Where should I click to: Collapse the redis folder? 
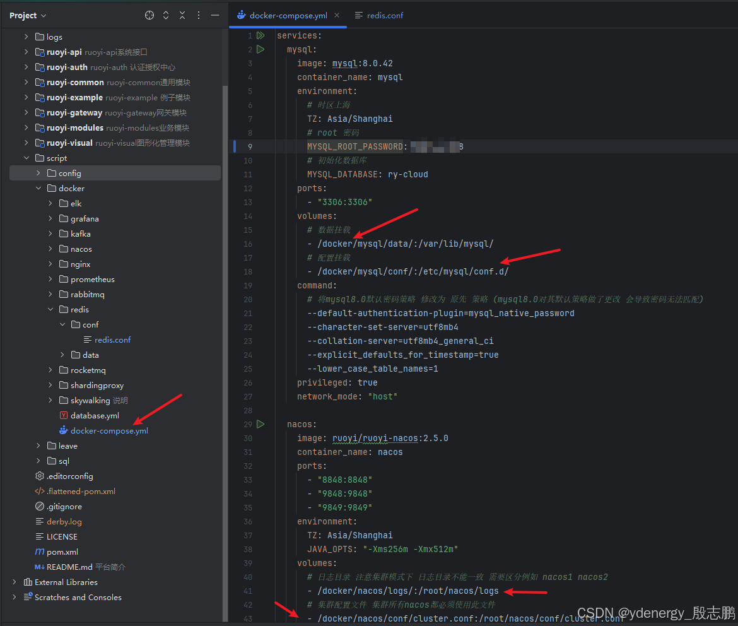(x=50, y=309)
